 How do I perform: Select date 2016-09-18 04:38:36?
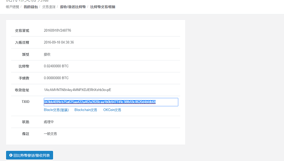pos(59,42)
